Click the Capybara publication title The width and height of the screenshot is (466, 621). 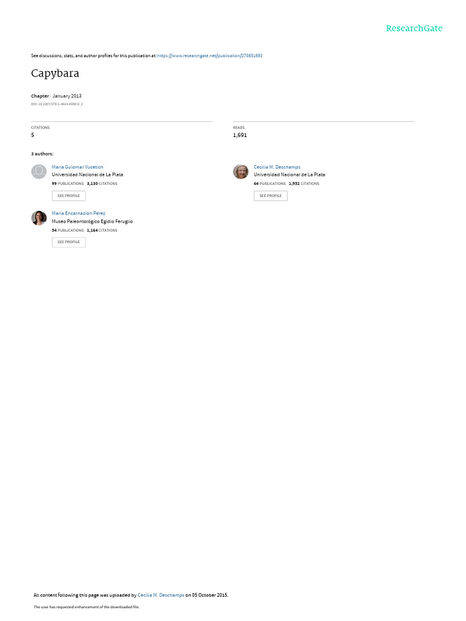coord(55,73)
